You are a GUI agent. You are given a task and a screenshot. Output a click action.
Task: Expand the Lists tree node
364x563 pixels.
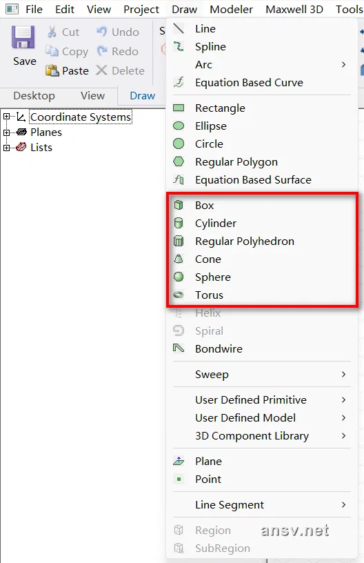pos(6,148)
